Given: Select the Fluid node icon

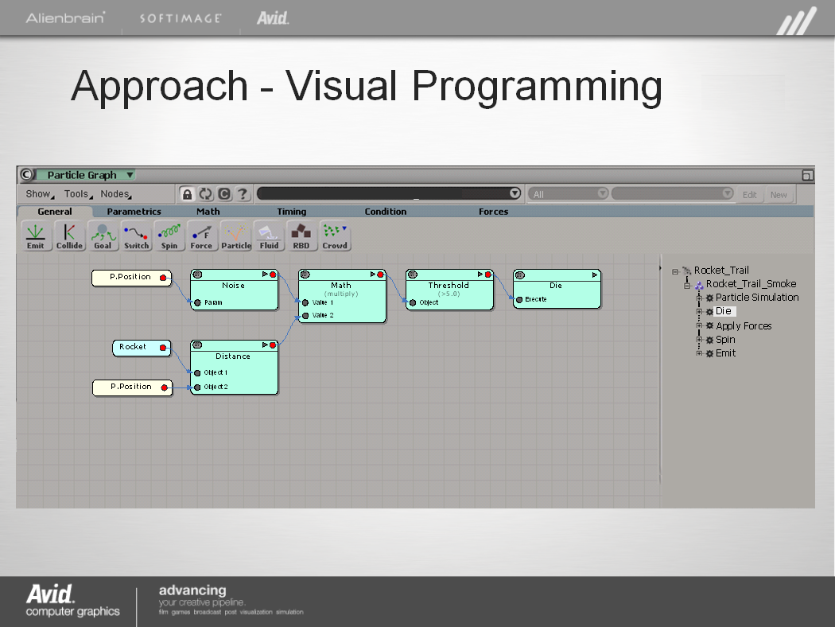Looking at the screenshot, I should tap(269, 236).
